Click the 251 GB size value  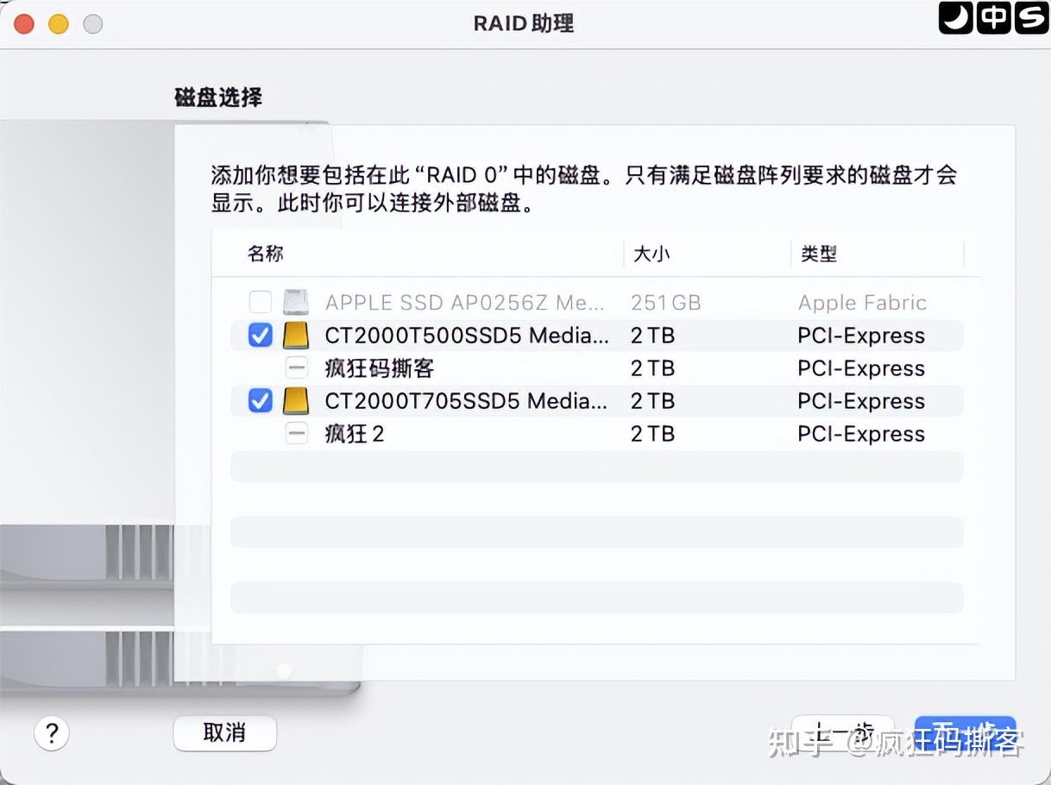(665, 303)
